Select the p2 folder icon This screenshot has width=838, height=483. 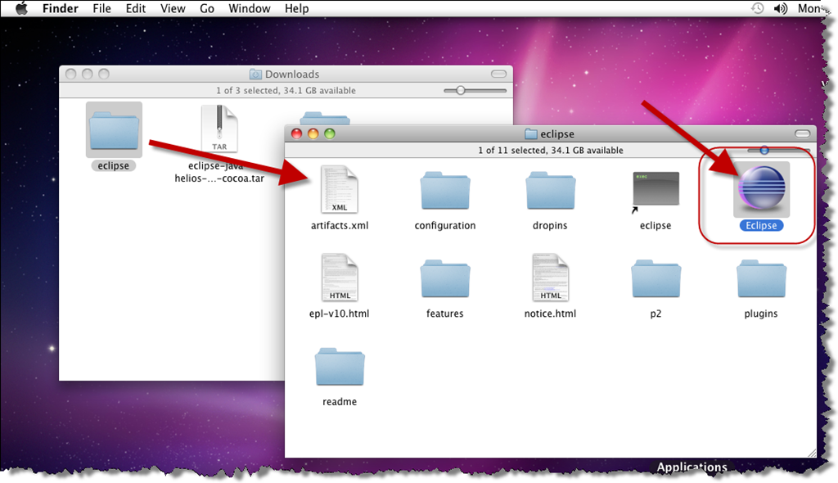pos(656,278)
